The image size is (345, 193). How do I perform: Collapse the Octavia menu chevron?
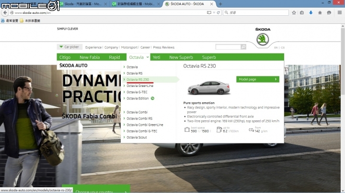tap(148, 57)
